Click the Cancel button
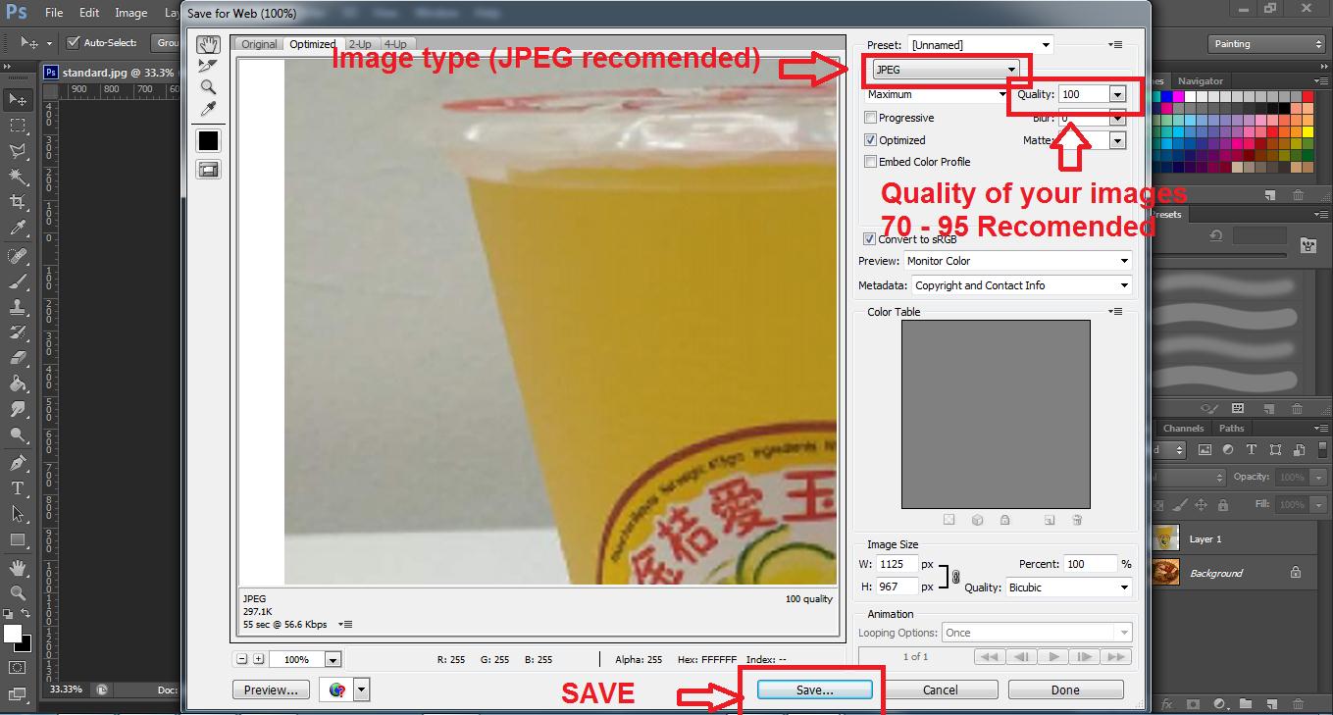 (940, 689)
